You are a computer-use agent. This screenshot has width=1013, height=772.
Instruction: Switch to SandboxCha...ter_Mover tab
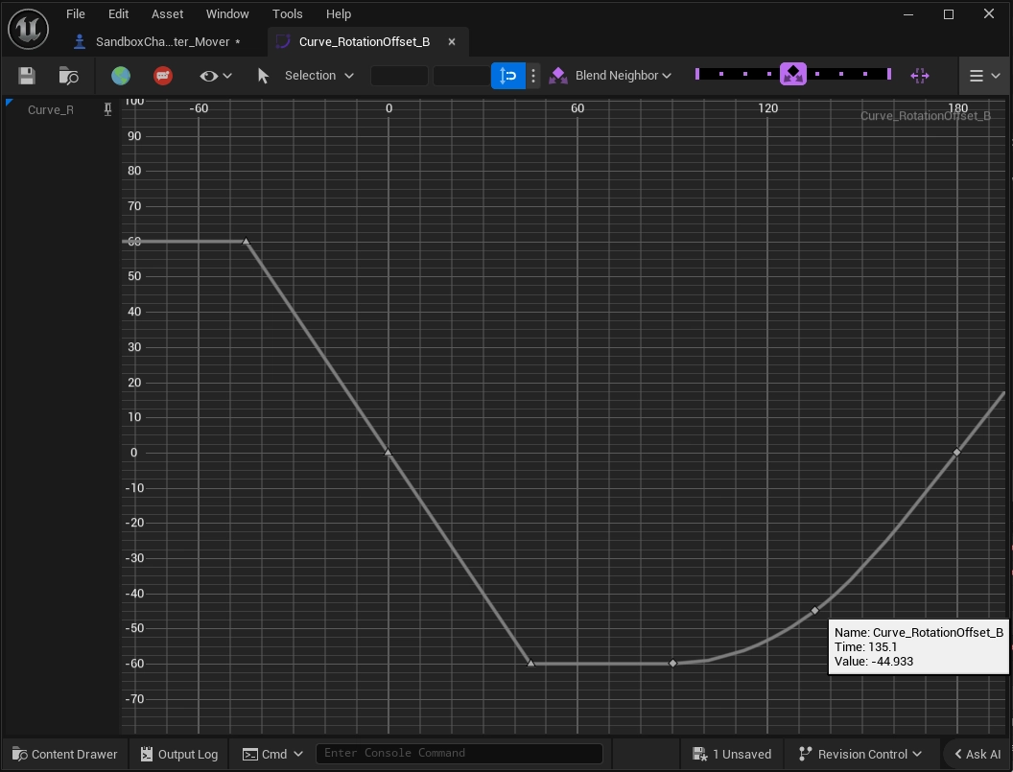[163, 41]
